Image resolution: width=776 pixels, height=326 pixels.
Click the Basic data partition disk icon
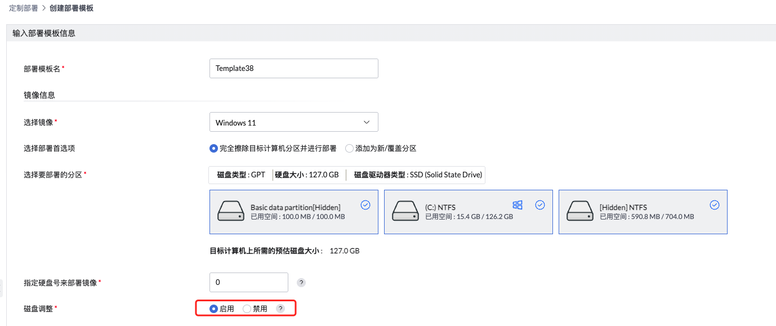[x=231, y=211]
